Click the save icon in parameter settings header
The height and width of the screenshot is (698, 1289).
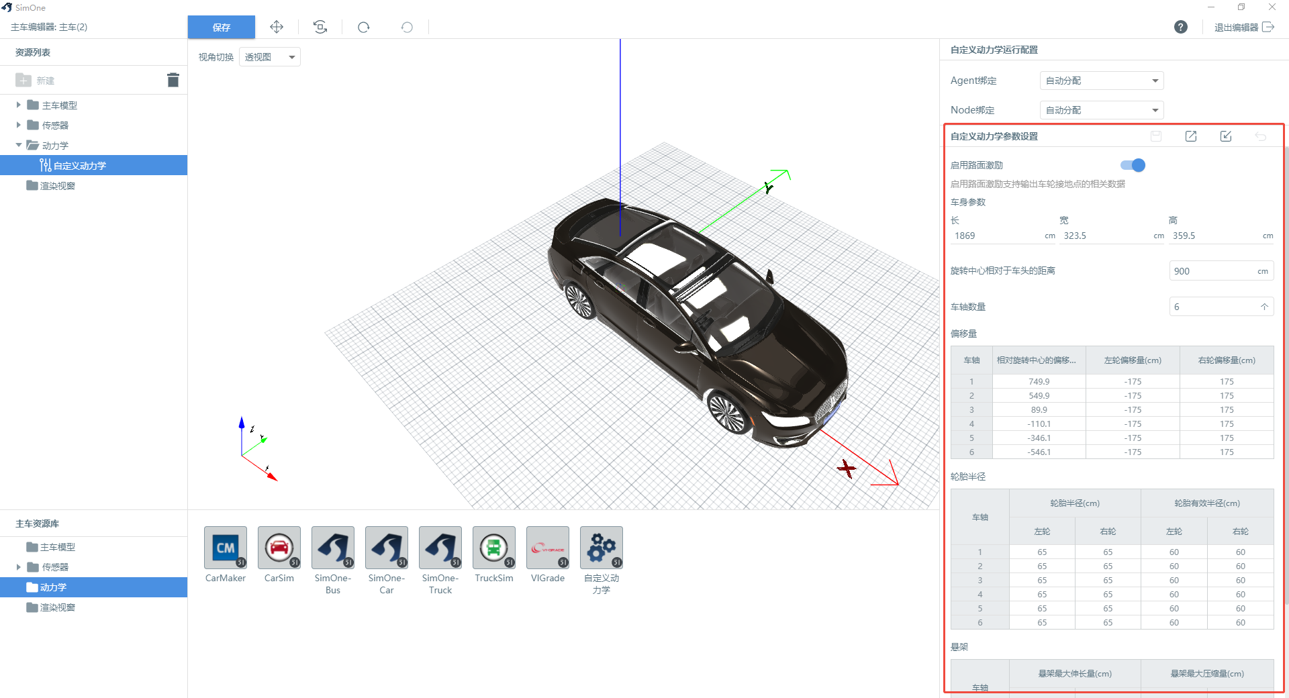[x=1156, y=136]
